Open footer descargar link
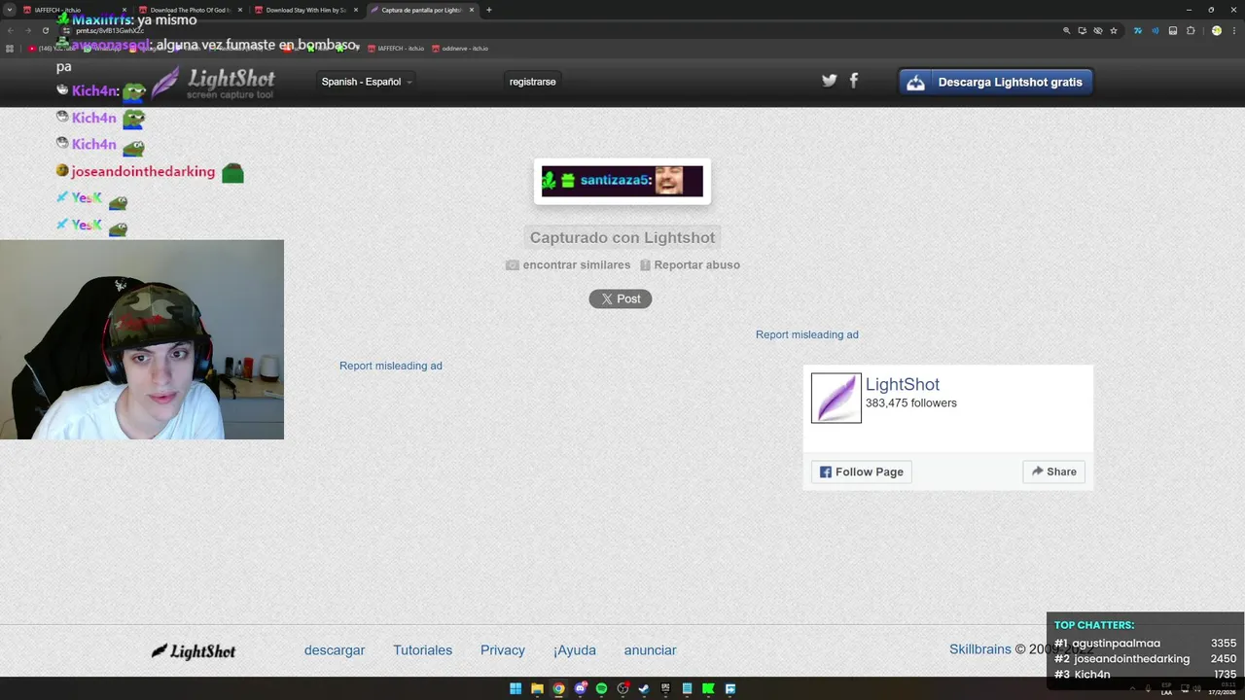The width and height of the screenshot is (1245, 700). click(x=335, y=650)
